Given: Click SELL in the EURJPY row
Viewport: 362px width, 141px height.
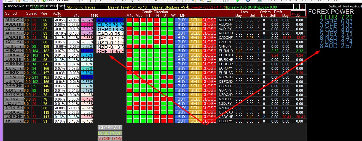Looking at the screenshot, I should tap(195, 68).
